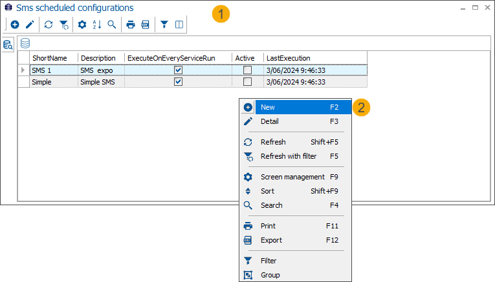Click the ShortName column header
This screenshot has height=282, width=495.
54,58
